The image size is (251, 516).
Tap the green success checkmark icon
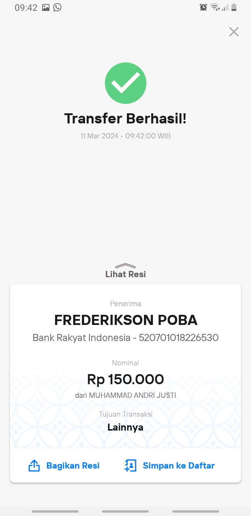coord(125,83)
